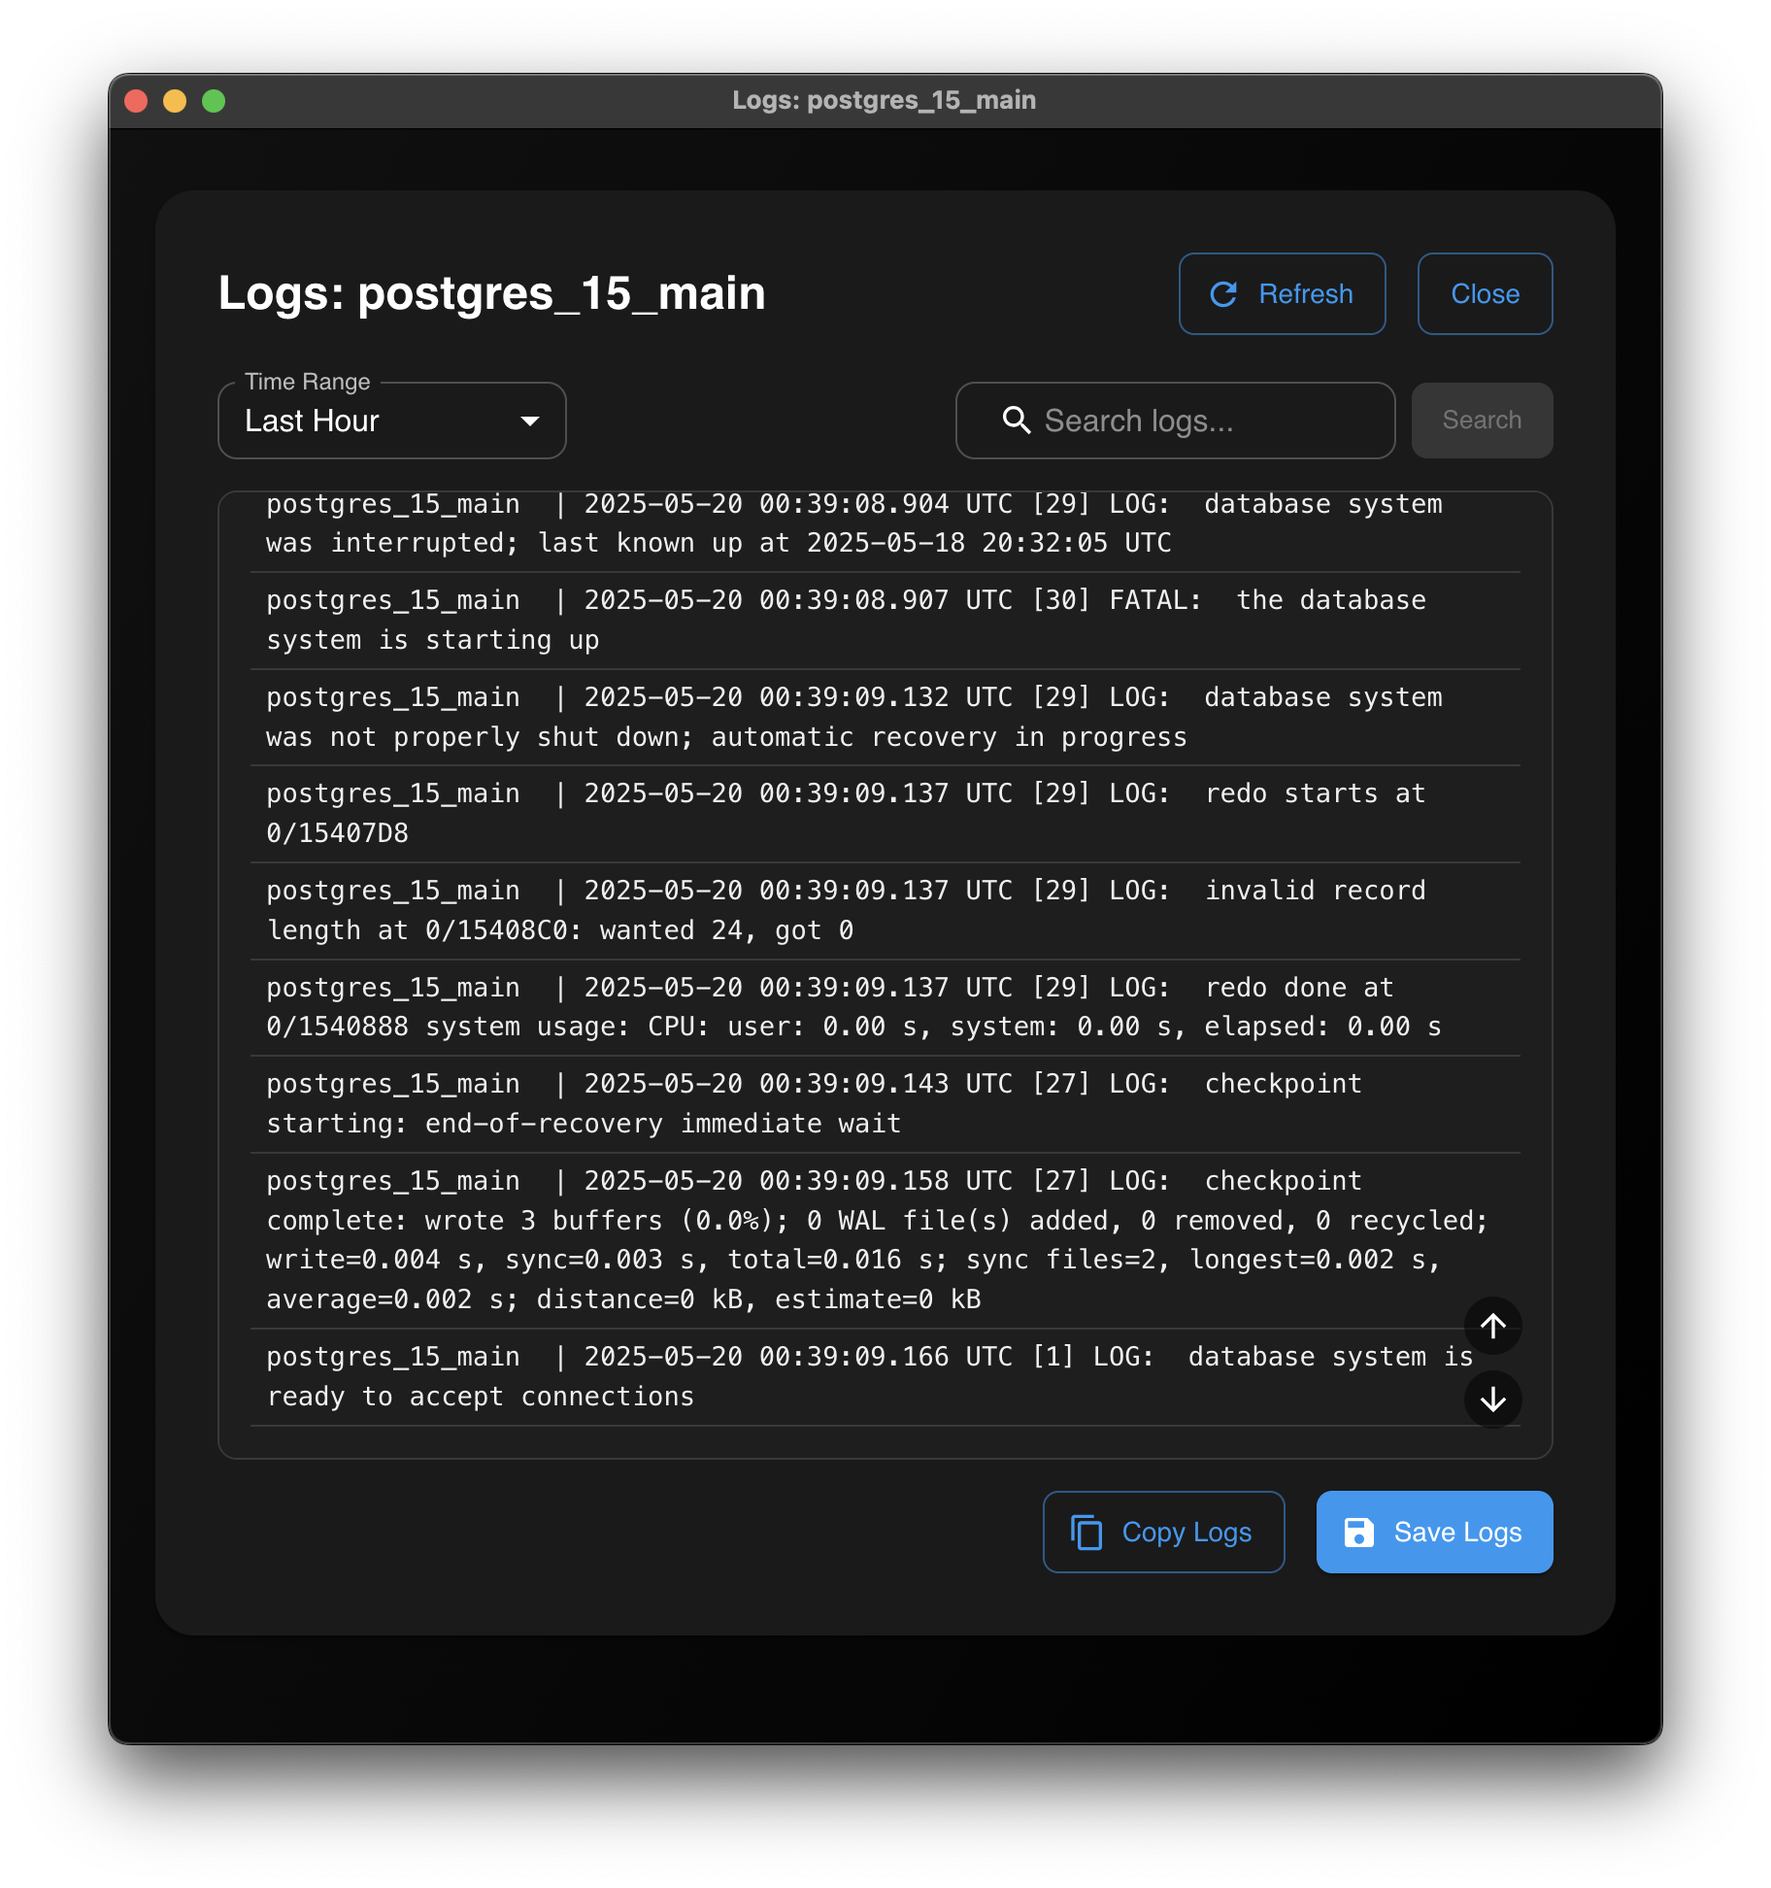Select the 'invalid record length' log entry

(845, 910)
